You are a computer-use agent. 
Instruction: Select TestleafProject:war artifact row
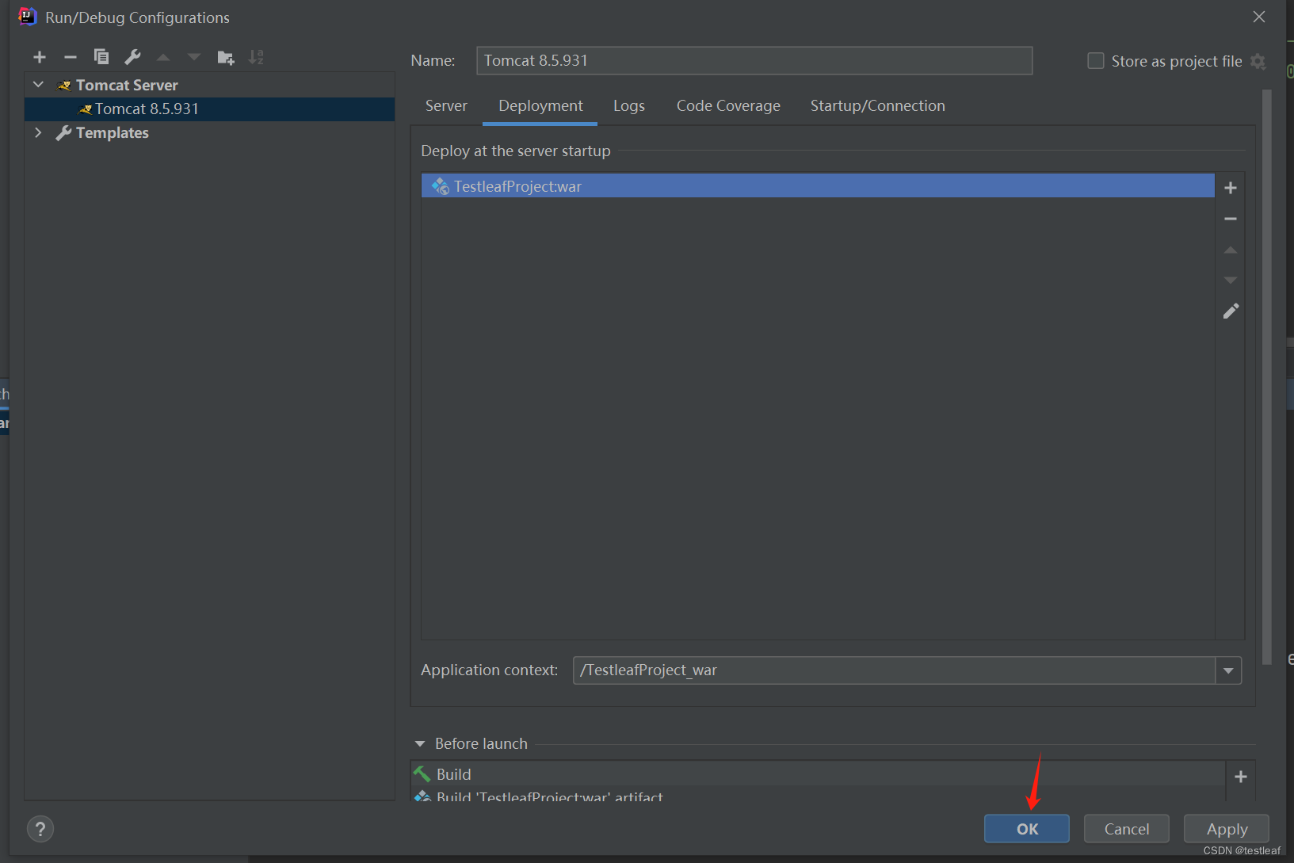pos(818,186)
